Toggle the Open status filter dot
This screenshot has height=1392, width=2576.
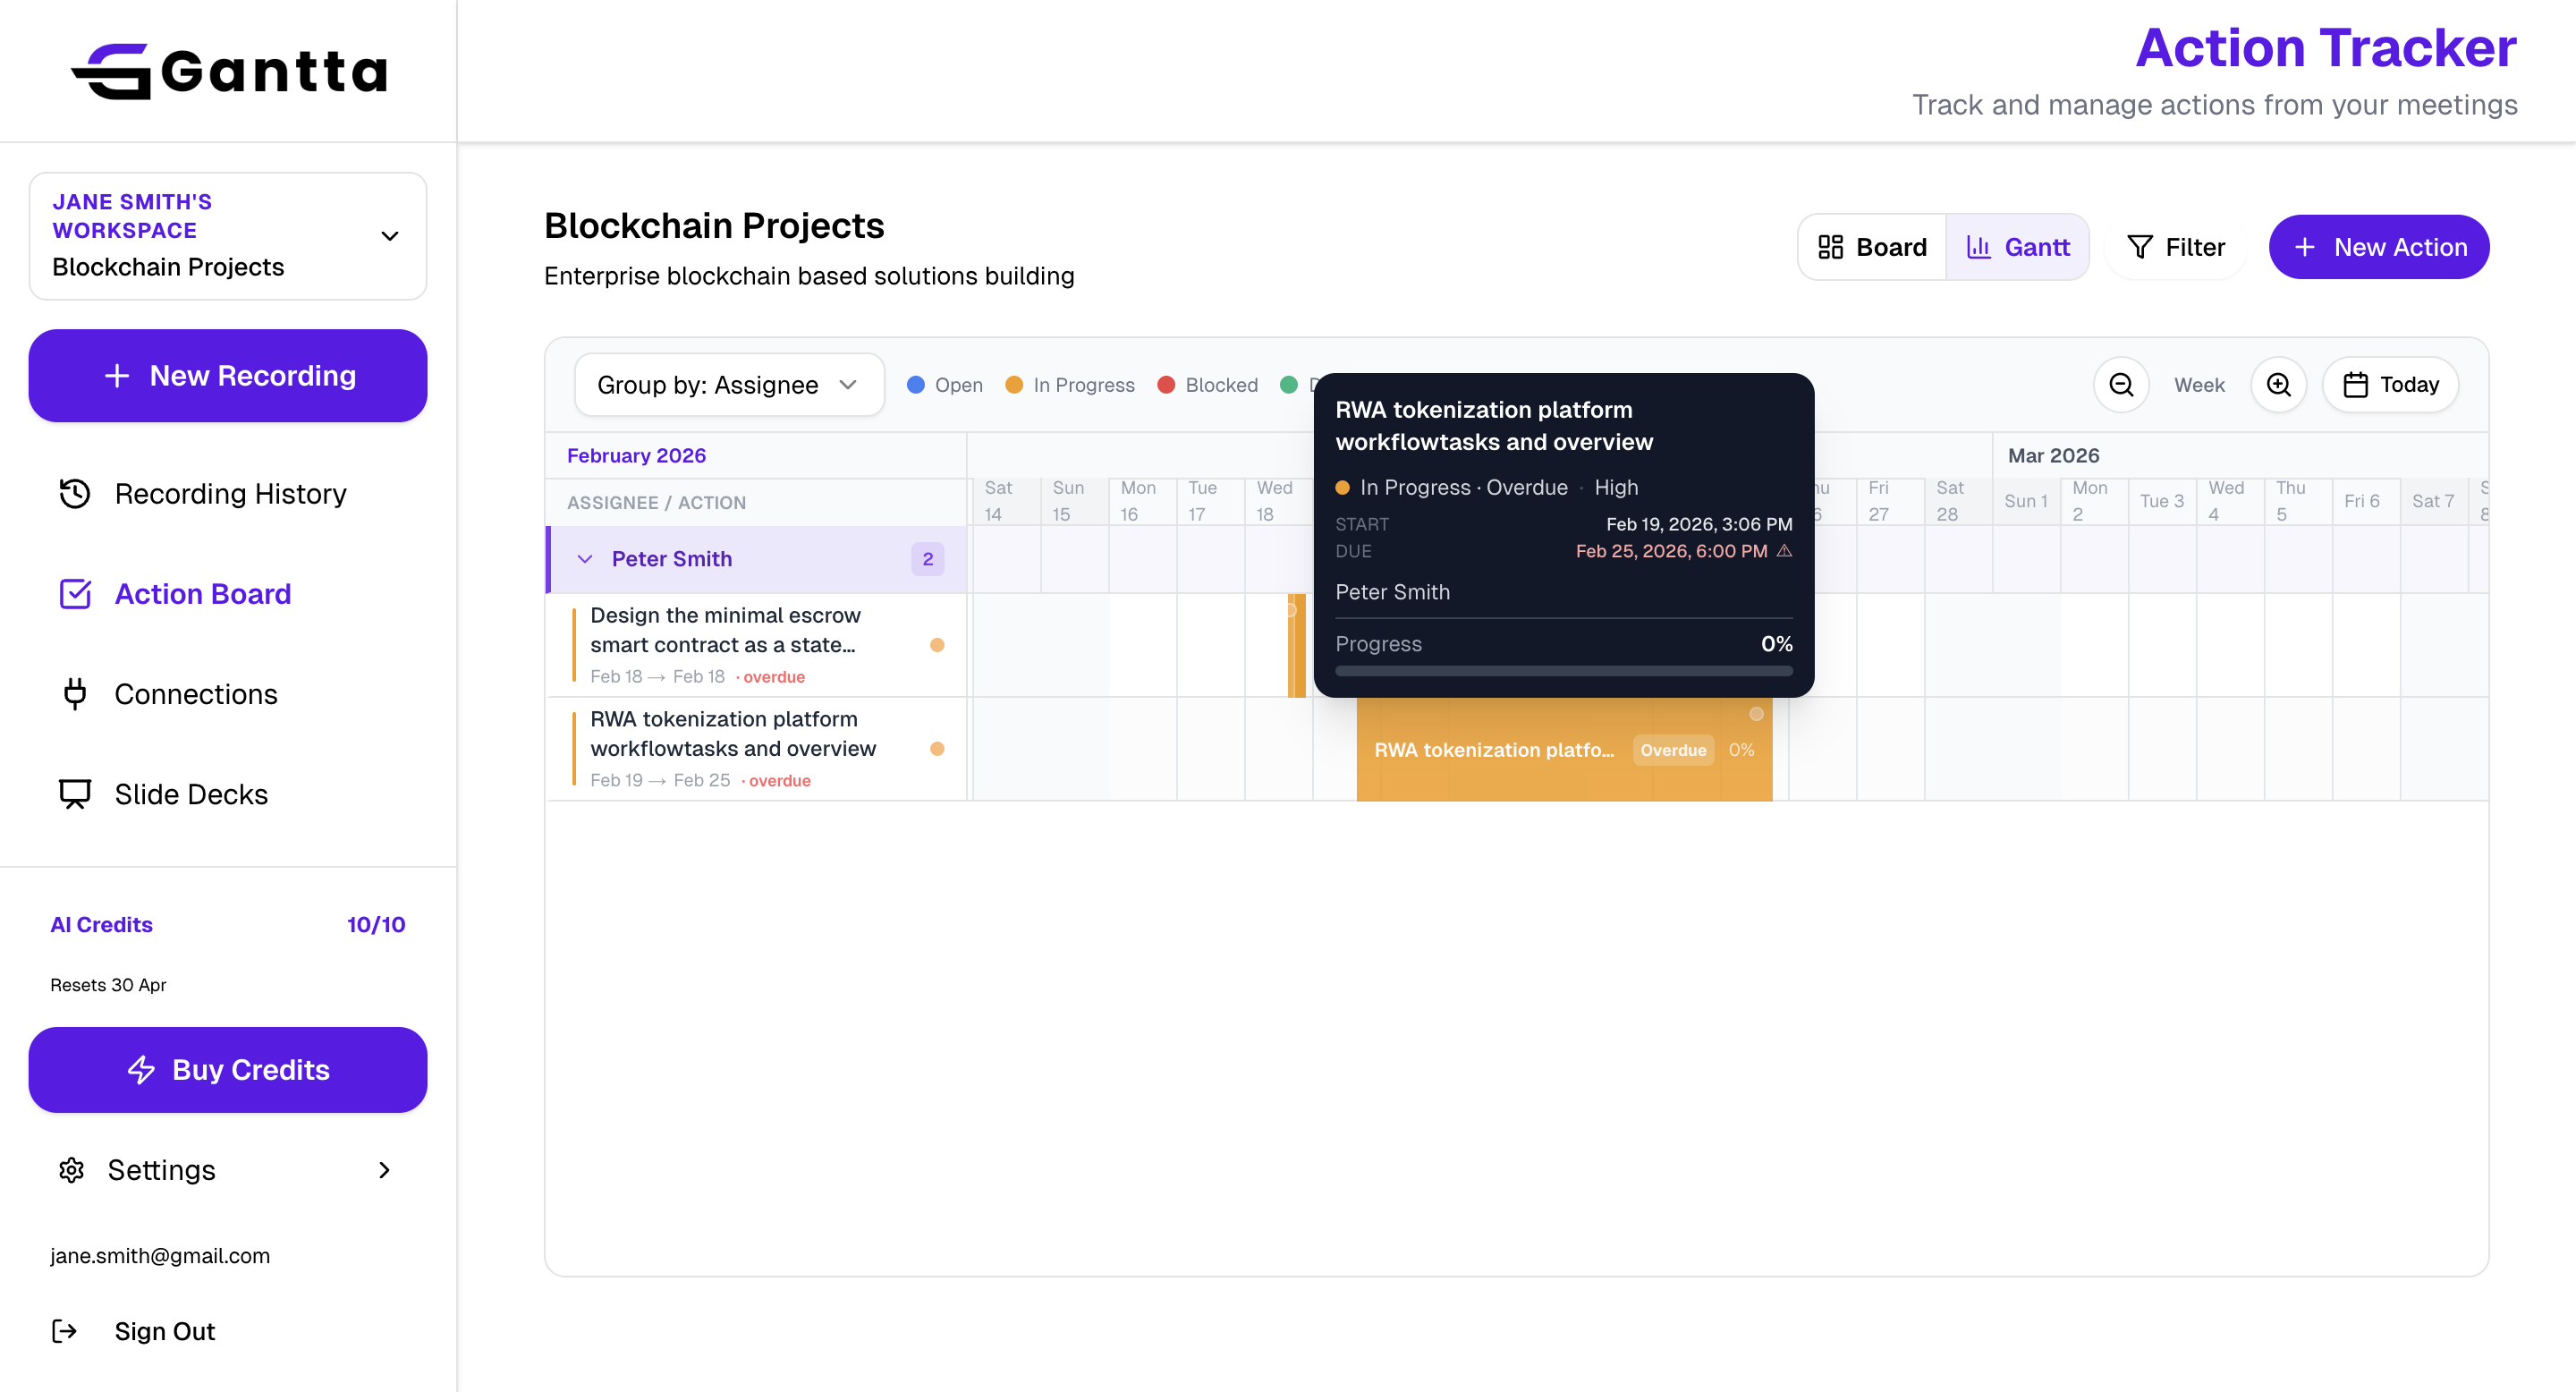pyautogui.click(x=915, y=384)
